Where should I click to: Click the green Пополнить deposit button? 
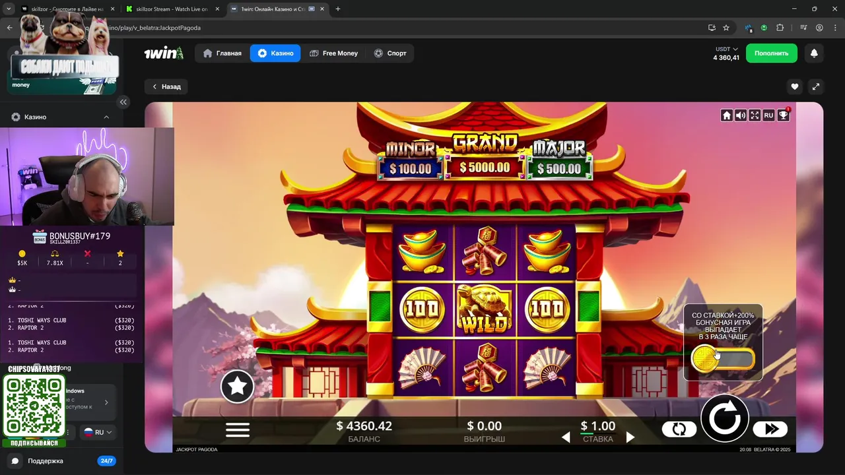click(x=772, y=53)
